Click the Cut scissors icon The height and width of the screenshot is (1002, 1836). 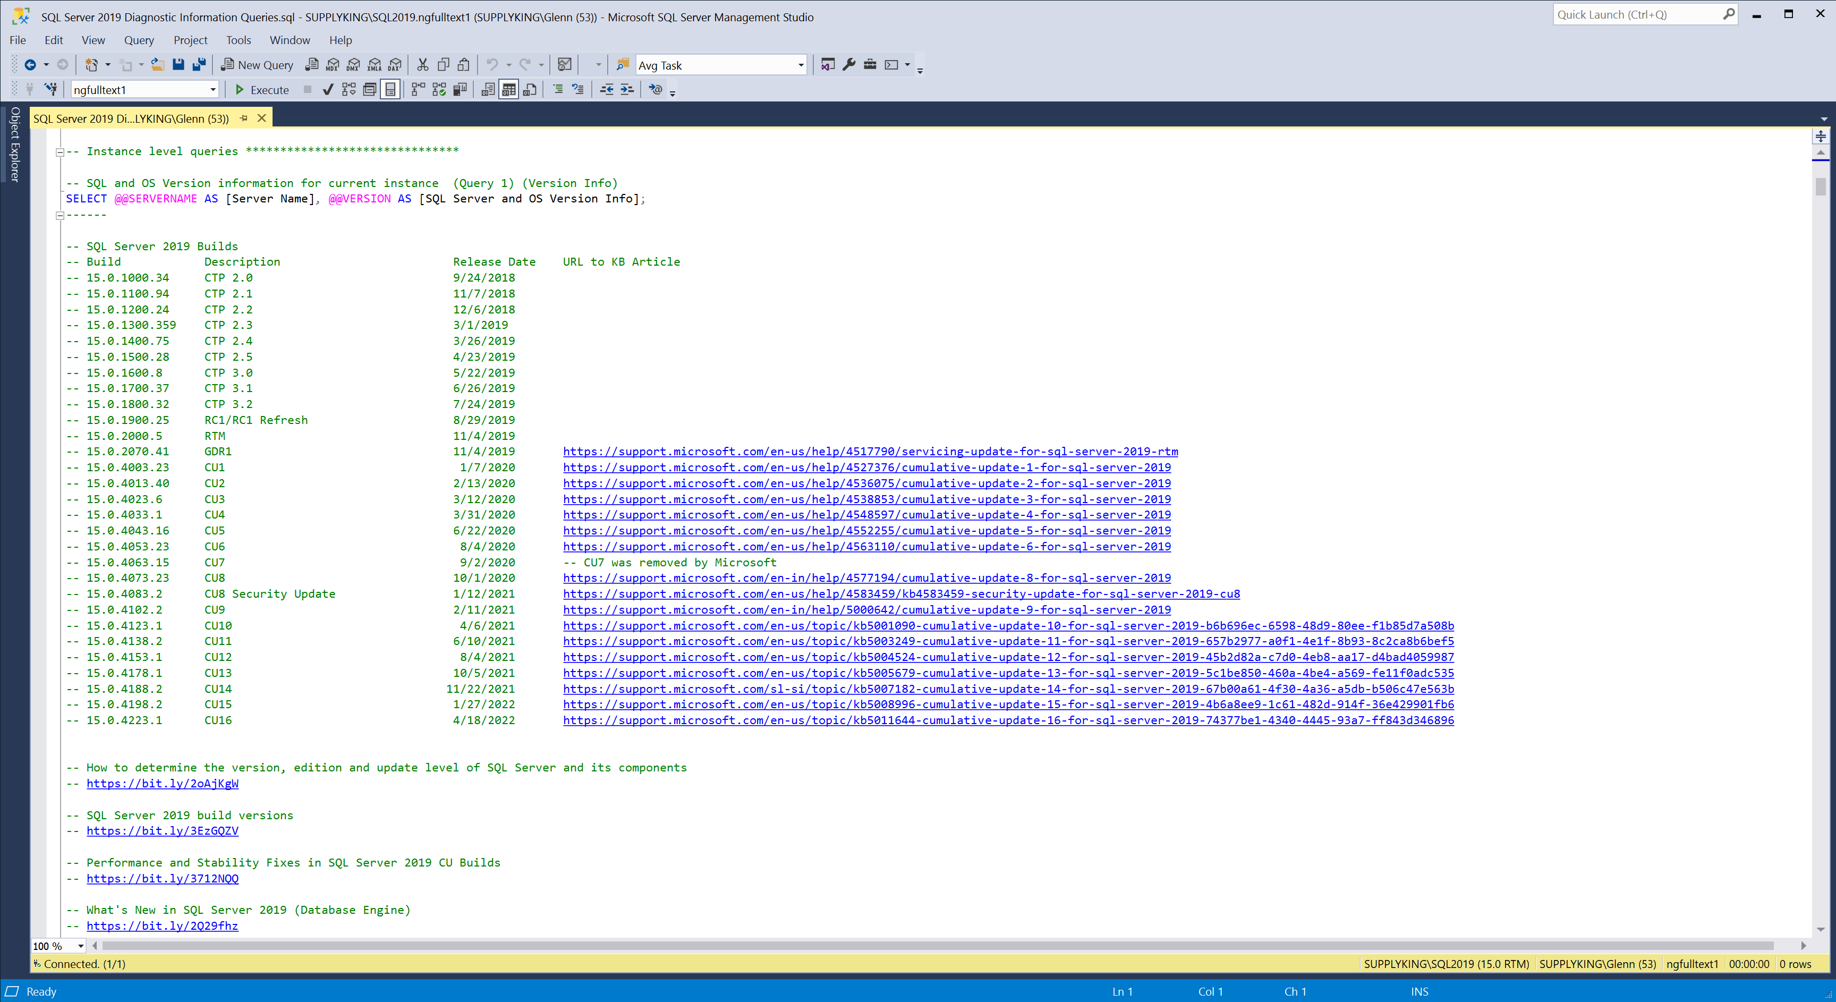tap(423, 65)
